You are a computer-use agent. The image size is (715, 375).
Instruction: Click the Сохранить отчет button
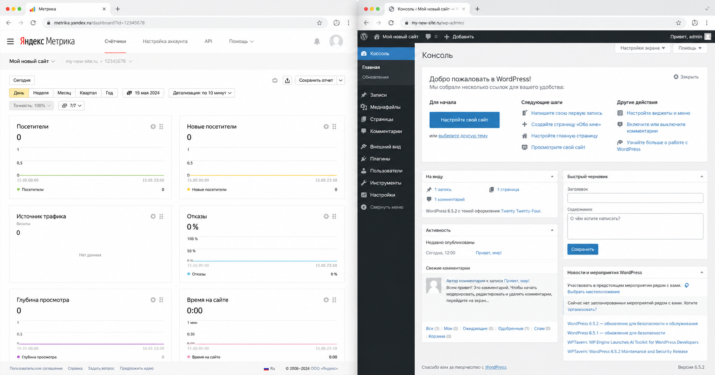316,80
